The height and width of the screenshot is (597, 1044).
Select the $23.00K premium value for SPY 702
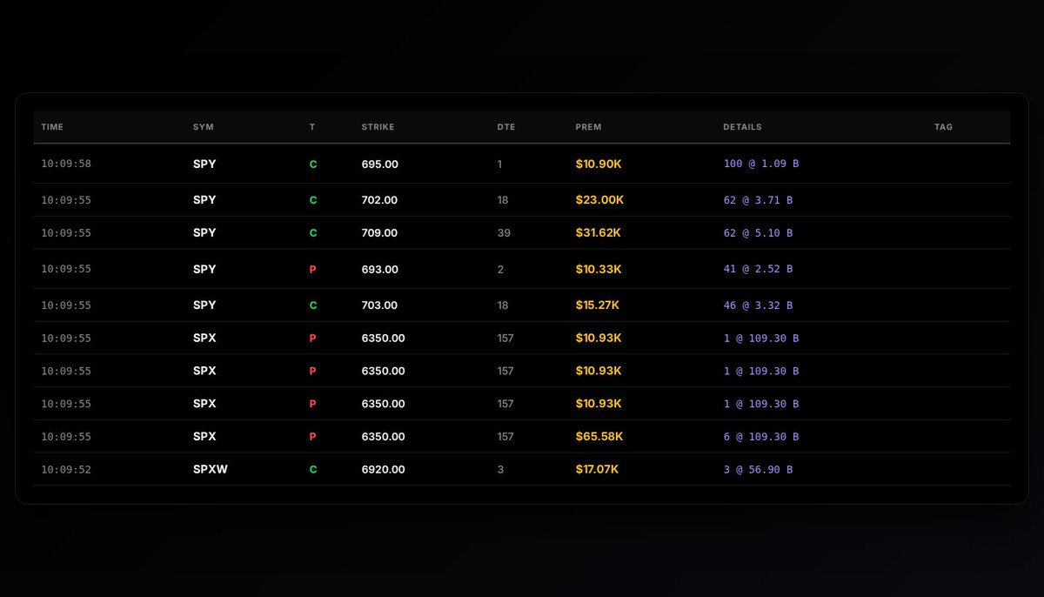(599, 199)
